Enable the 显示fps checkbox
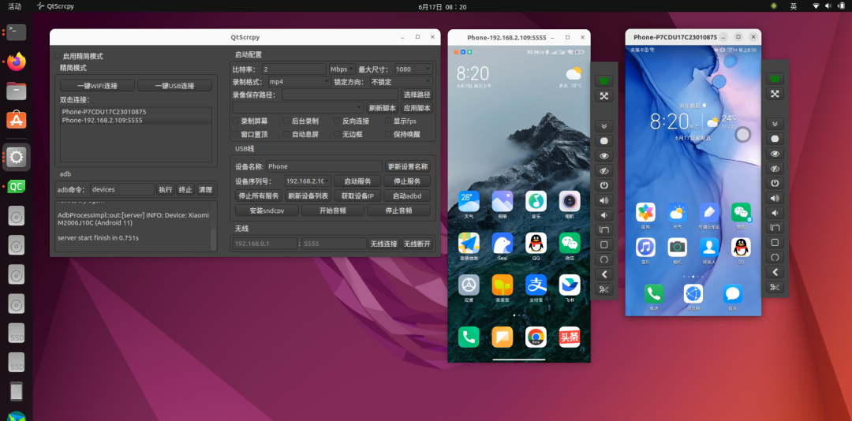This screenshot has height=421, width=852. click(388, 121)
